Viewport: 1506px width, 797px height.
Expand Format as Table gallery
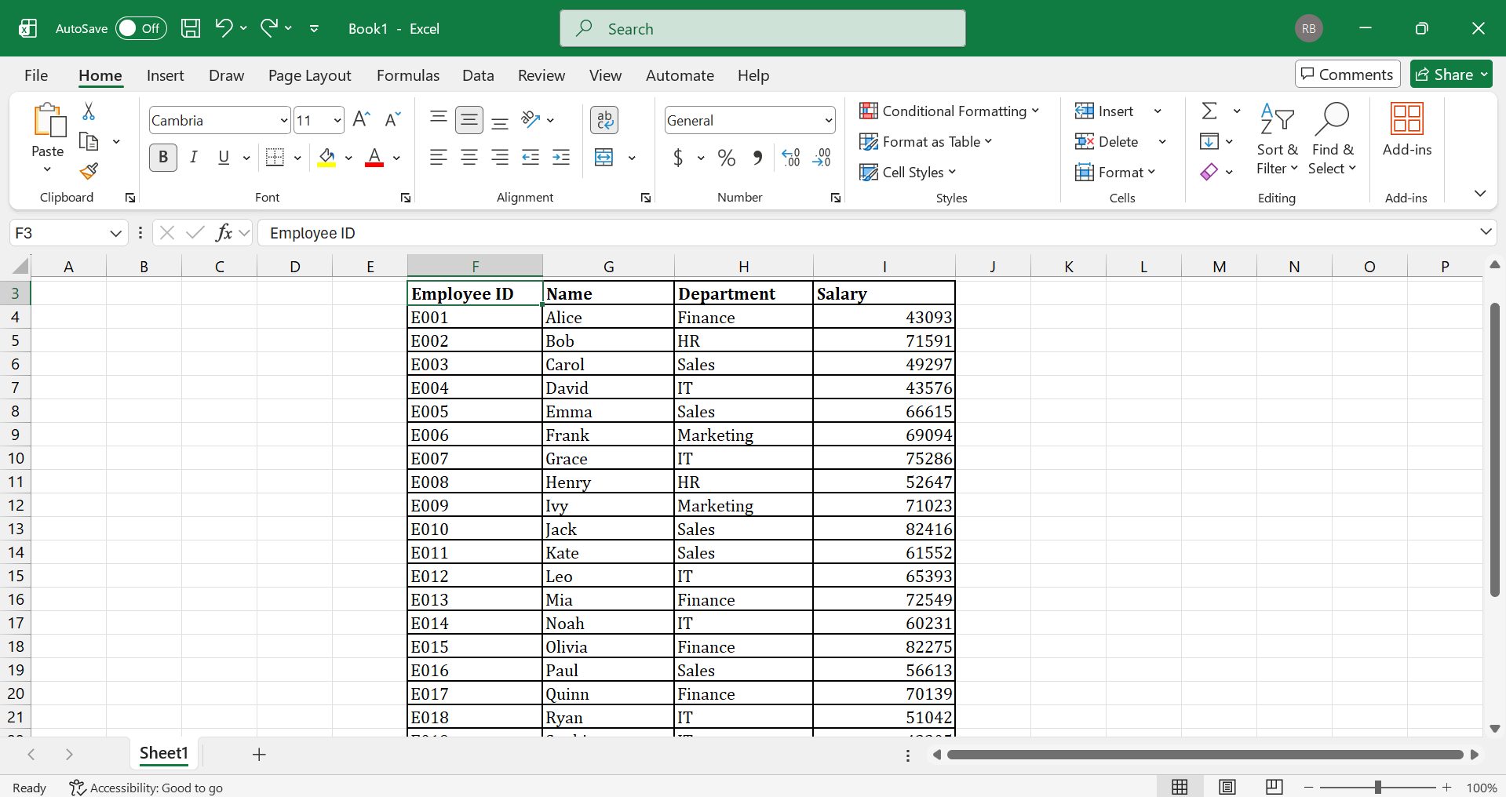(926, 141)
